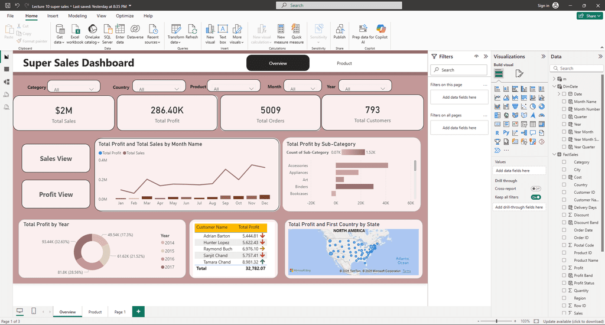Click the Transform data icon
Image resolution: width=605 pixels, height=325 pixels.
[x=176, y=34]
